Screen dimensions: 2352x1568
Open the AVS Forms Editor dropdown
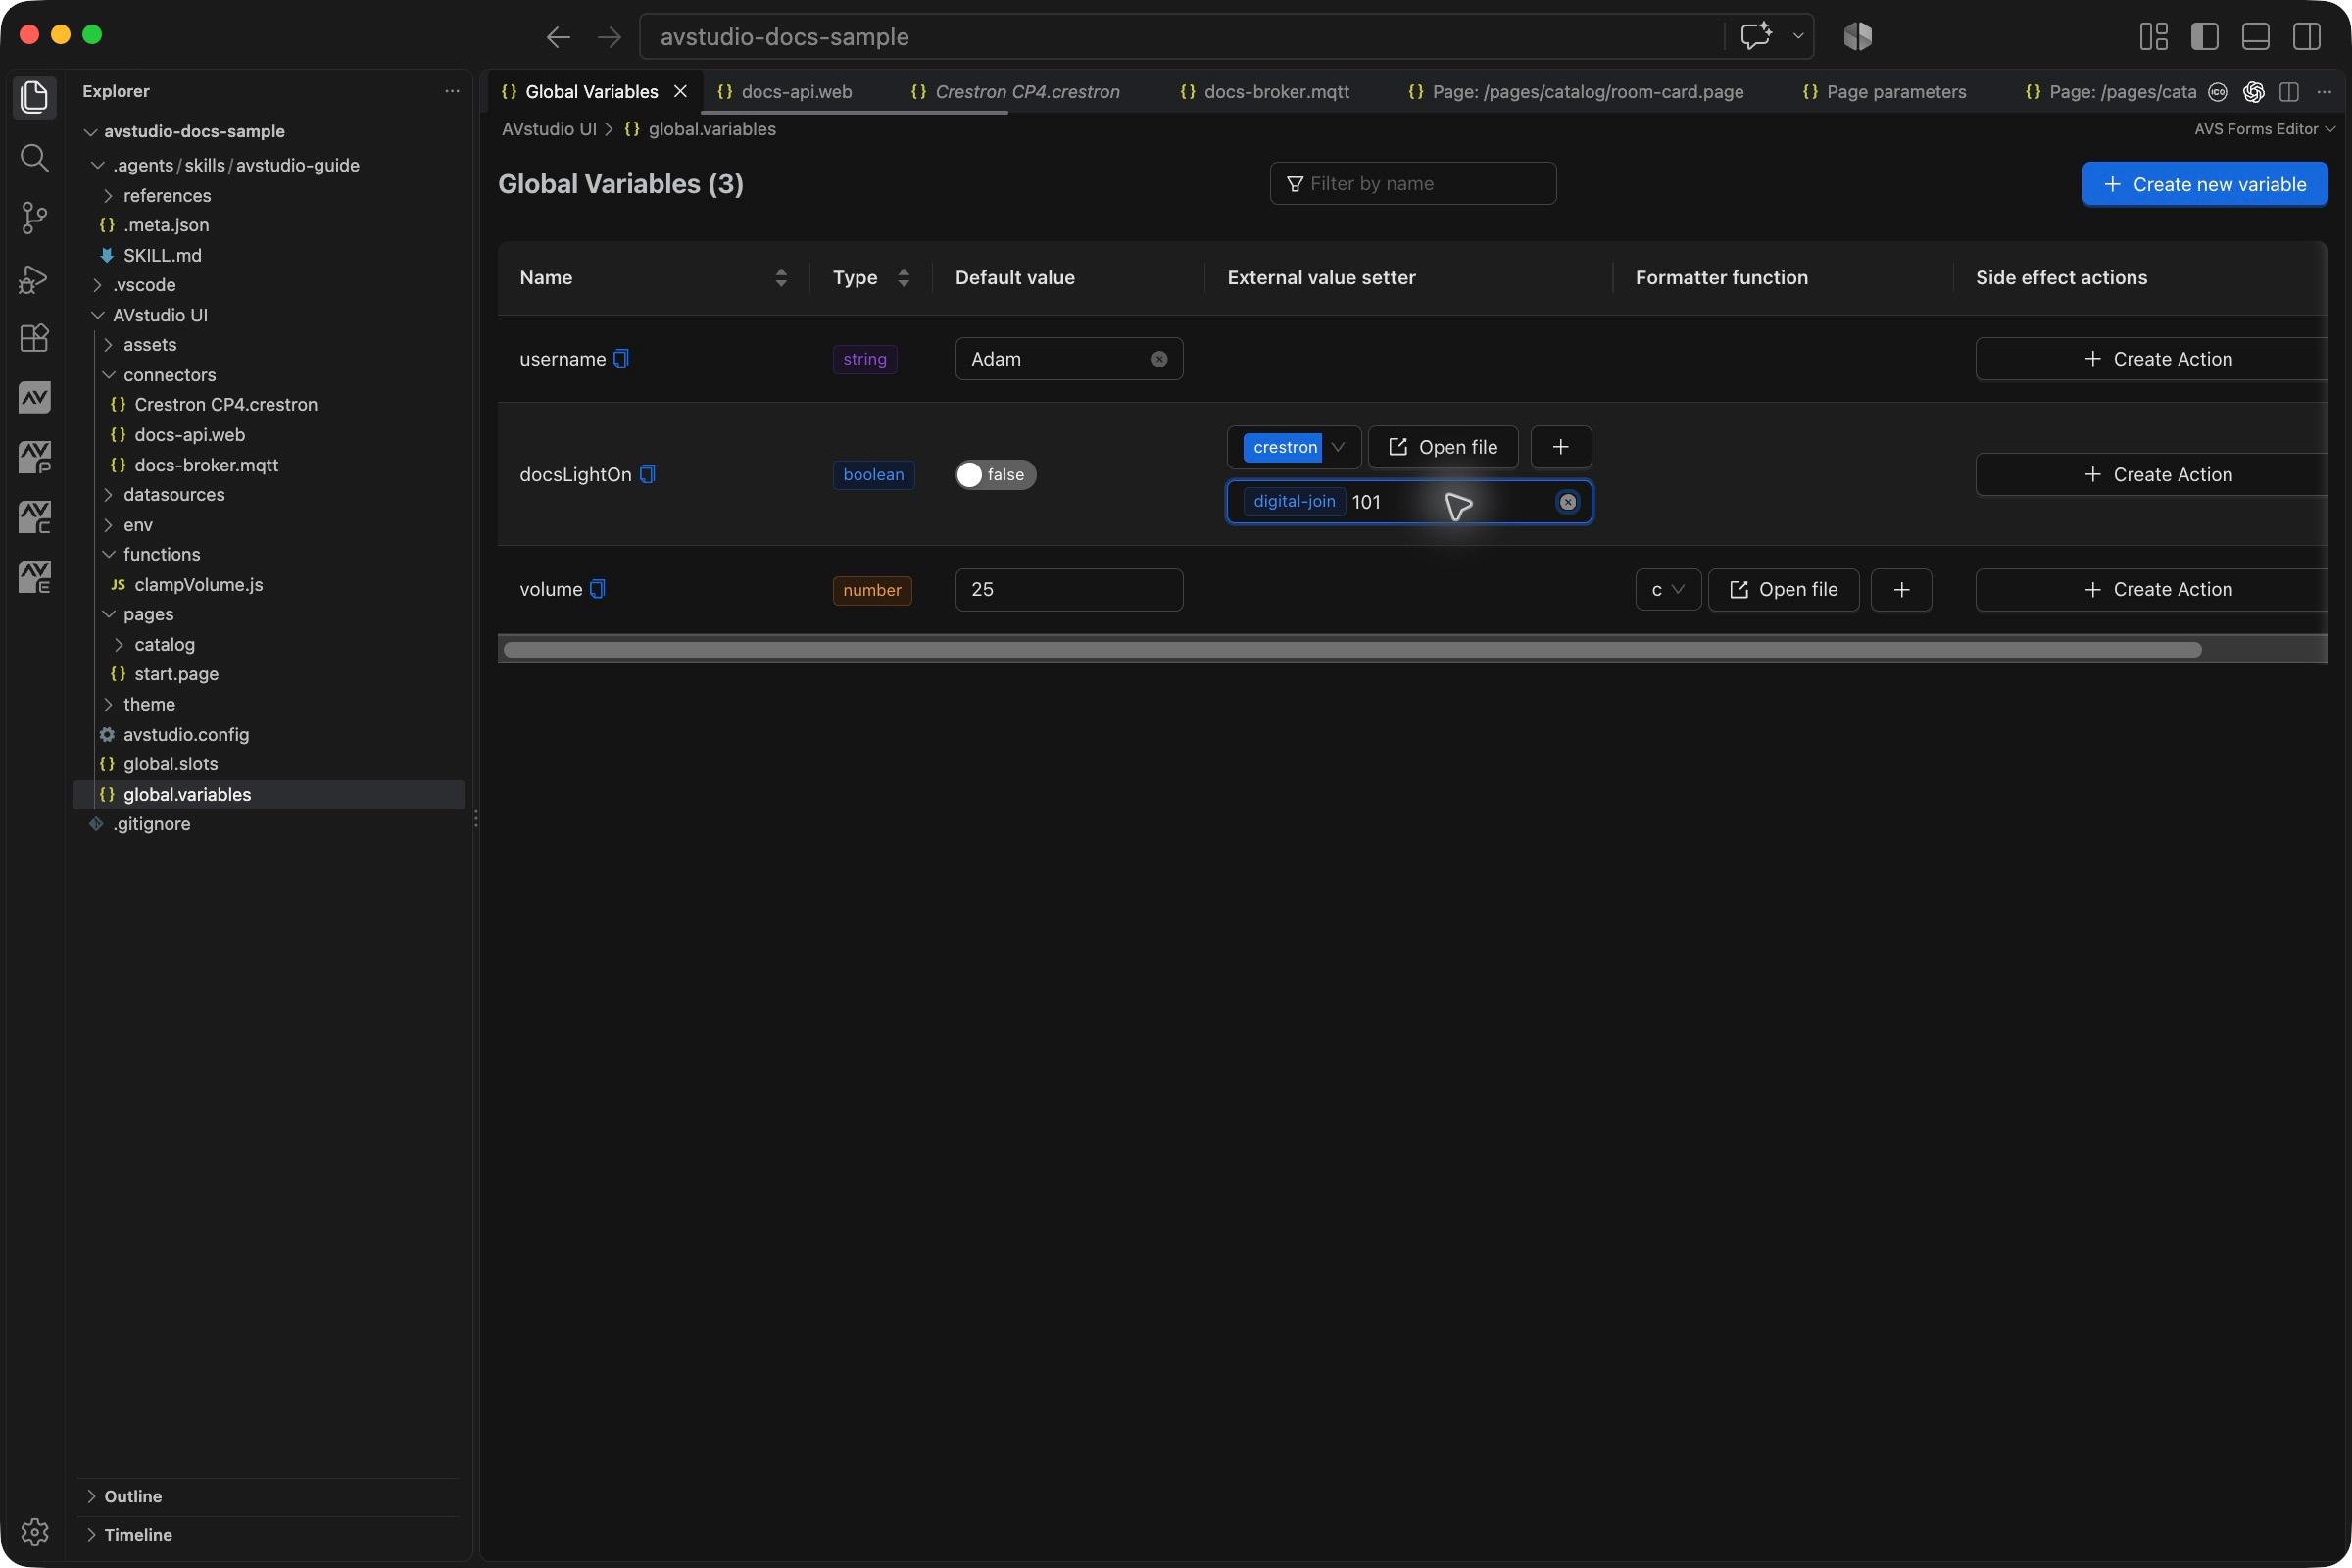2264,129
